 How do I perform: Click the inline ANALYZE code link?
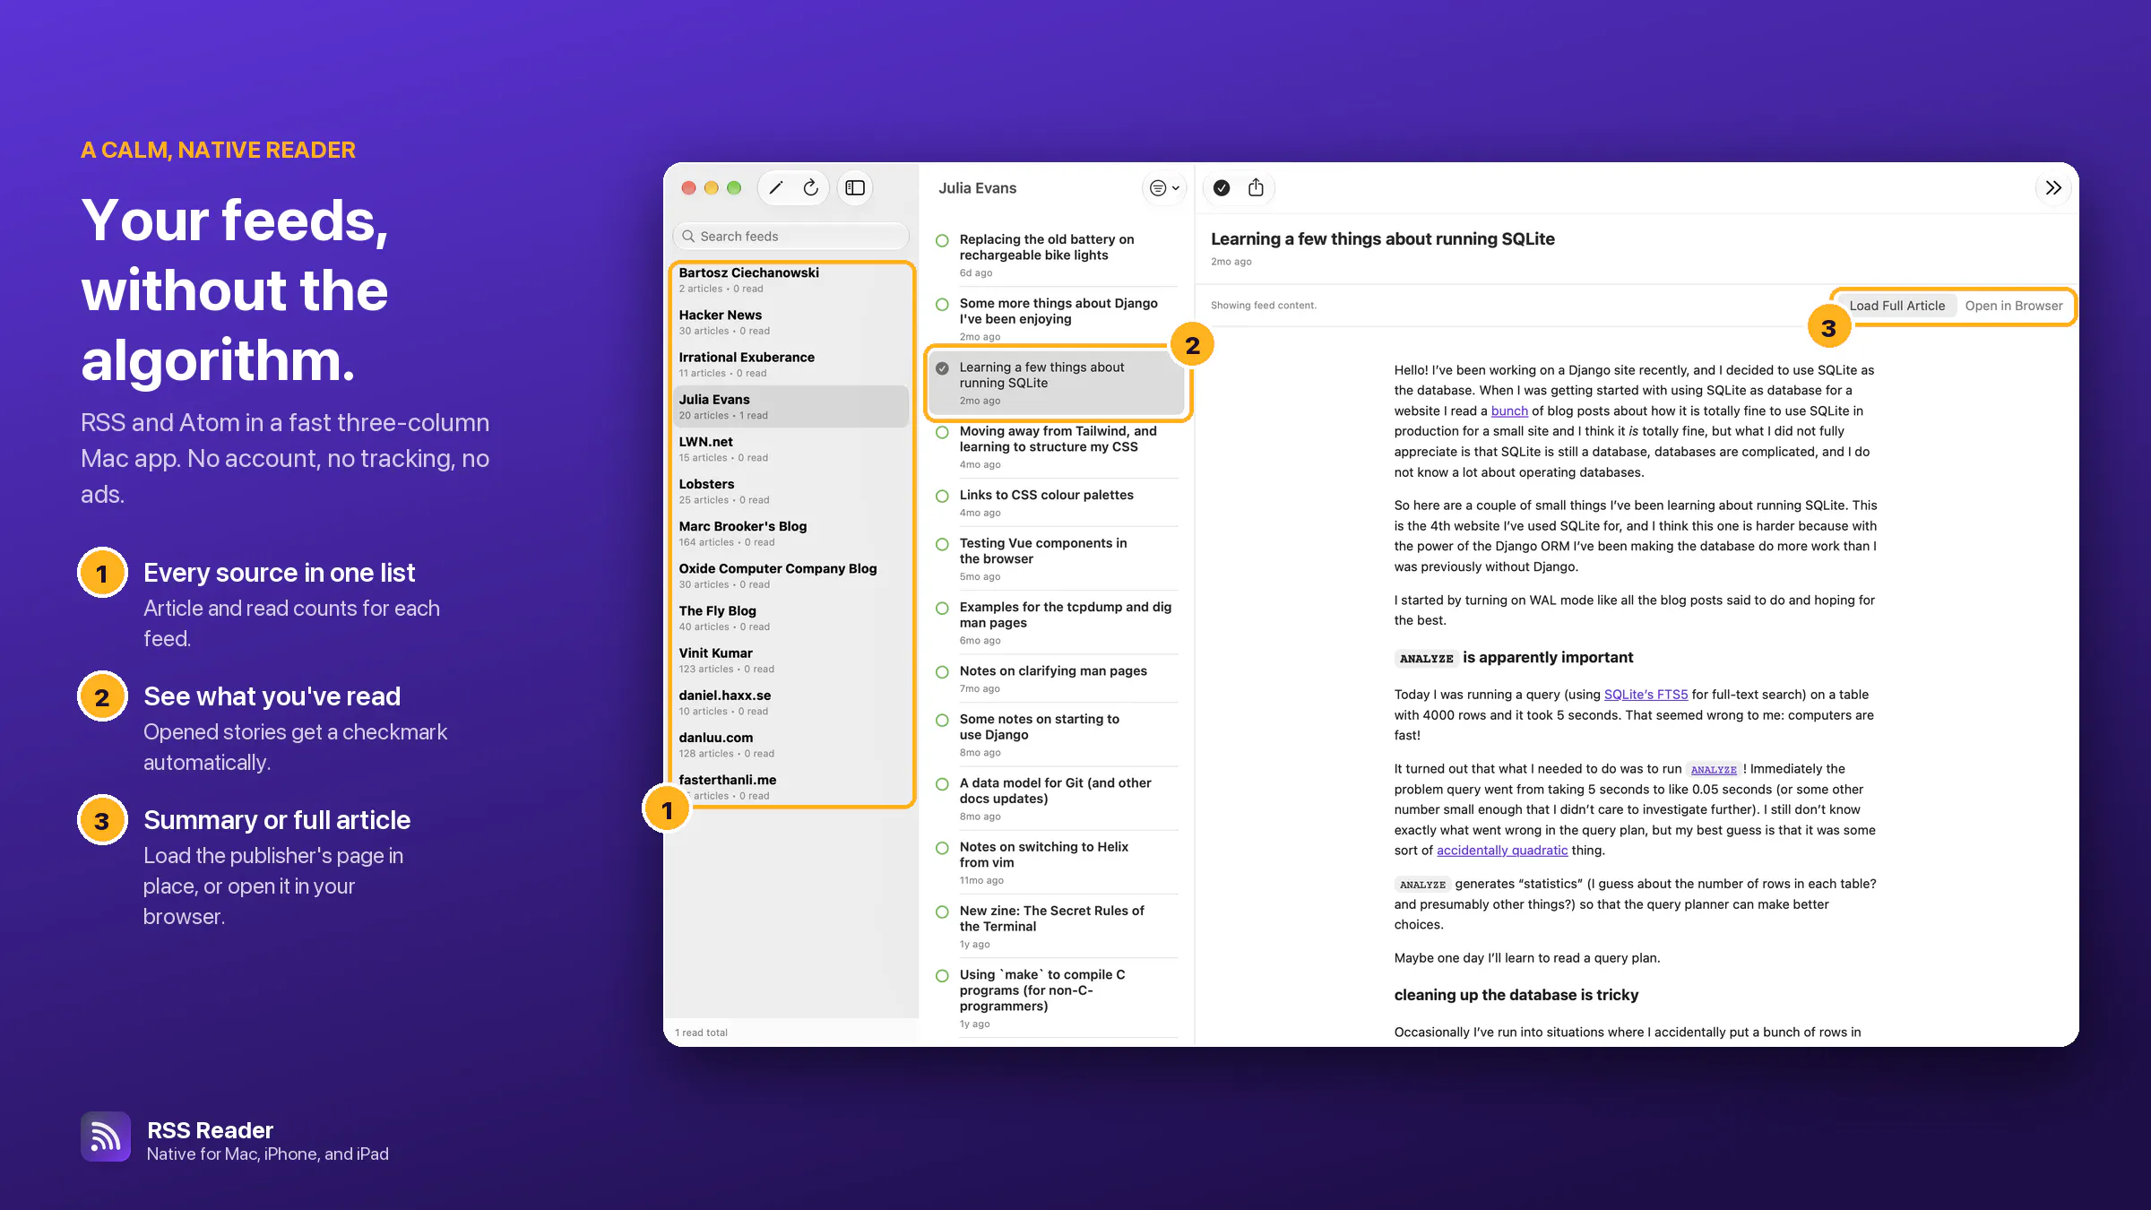(x=1713, y=769)
